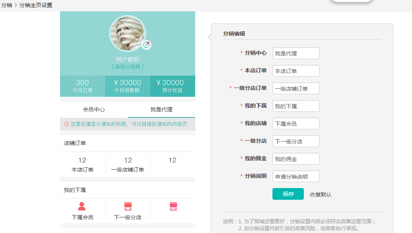
Task: Click the rightmost pink shop icon
Action: 173,206
